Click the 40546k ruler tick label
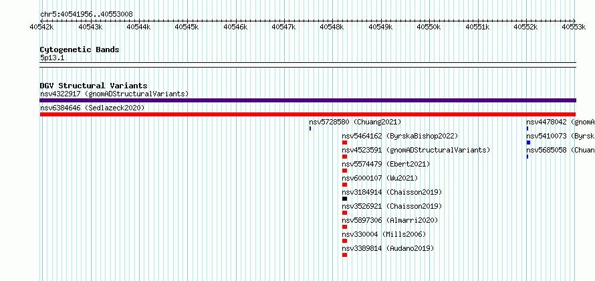The image size is (595, 281). point(235,27)
